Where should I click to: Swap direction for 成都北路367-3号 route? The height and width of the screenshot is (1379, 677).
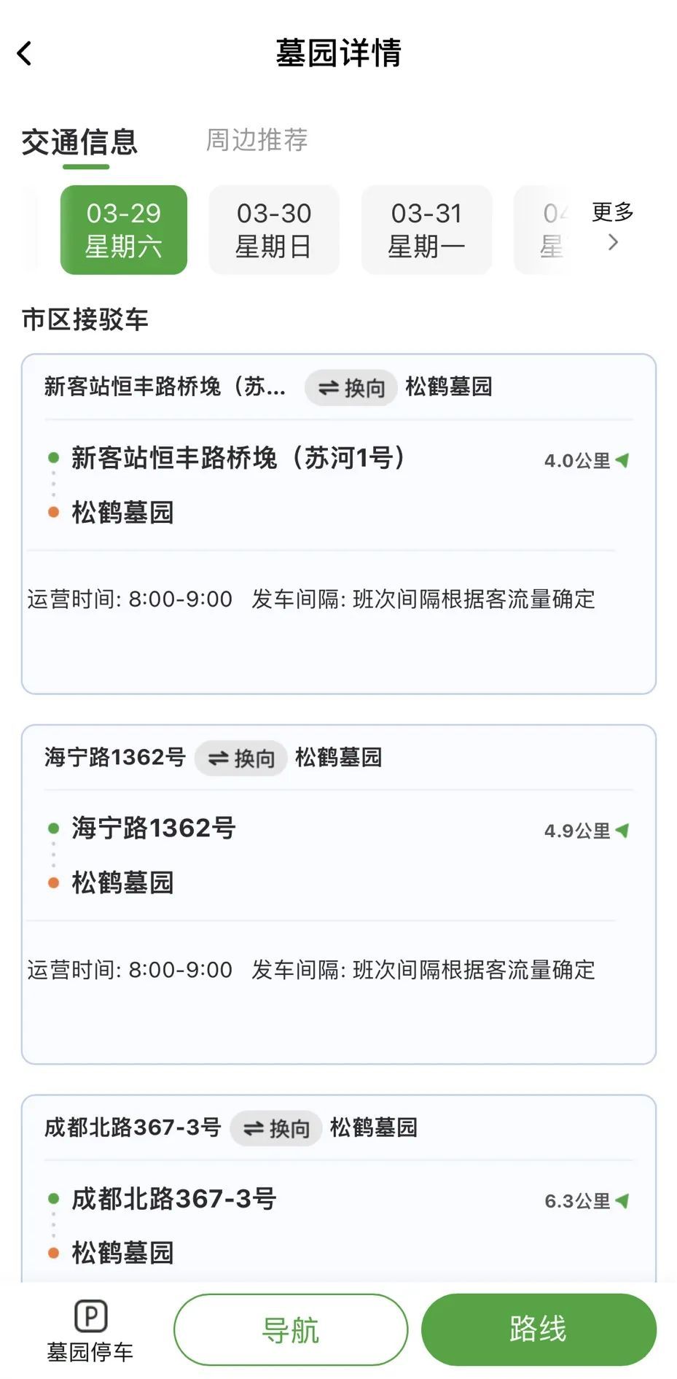coord(276,1128)
